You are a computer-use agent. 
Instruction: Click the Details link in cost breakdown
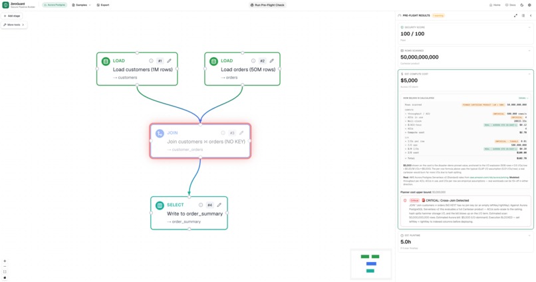(523, 98)
